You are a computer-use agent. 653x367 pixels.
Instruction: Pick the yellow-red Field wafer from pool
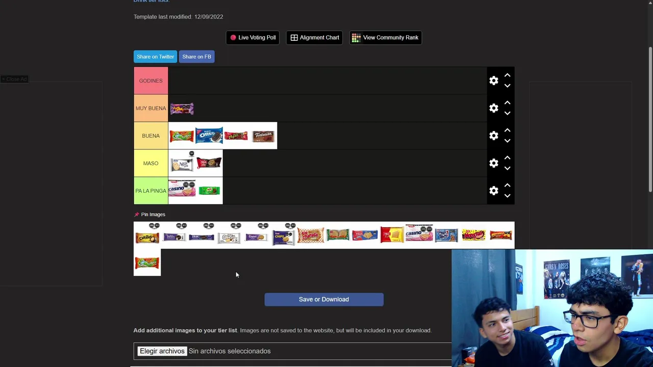point(392,235)
